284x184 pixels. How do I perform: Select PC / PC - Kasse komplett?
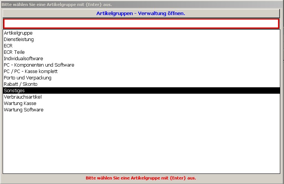click(x=31, y=71)
